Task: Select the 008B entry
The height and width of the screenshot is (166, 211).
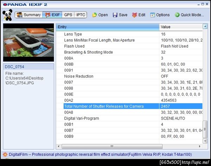Action: click(69, 64)
